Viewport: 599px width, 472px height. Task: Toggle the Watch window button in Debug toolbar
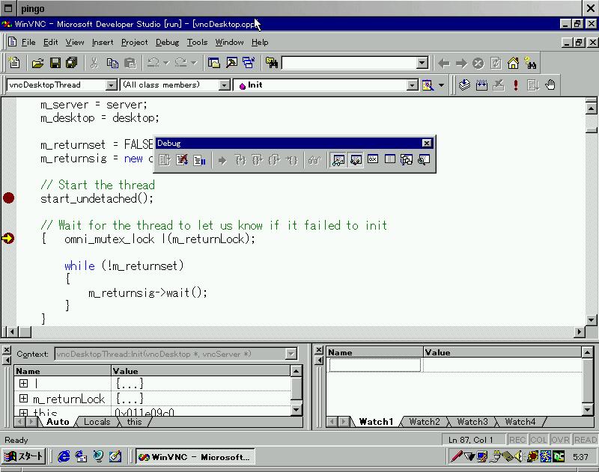tap(338, 160)
